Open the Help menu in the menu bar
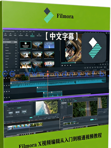This screenshot has width=111, height=148. [x=34, y=32]
